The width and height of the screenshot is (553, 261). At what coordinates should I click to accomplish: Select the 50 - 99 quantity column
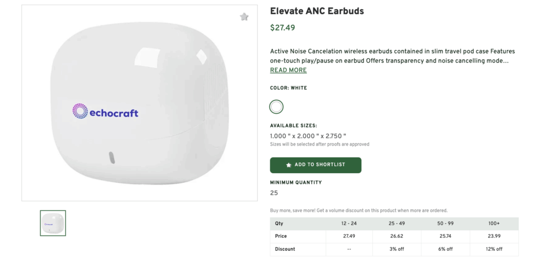pyautogui.click(x=446, y=224)
